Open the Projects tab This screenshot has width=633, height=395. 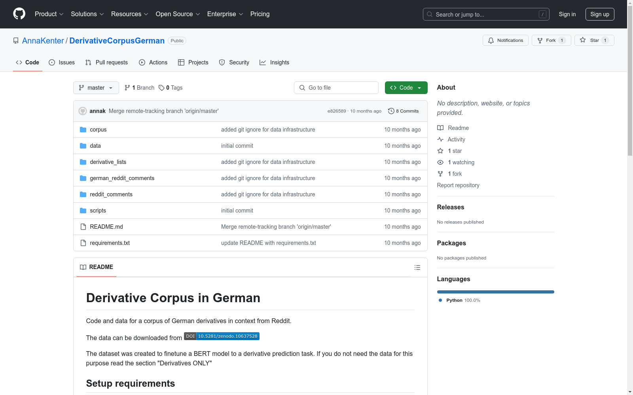coord(193,62)
